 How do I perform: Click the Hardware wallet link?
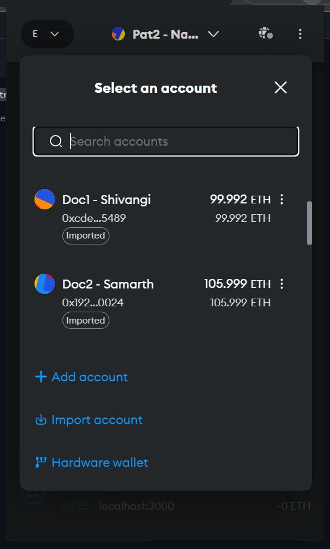(92, 463)
